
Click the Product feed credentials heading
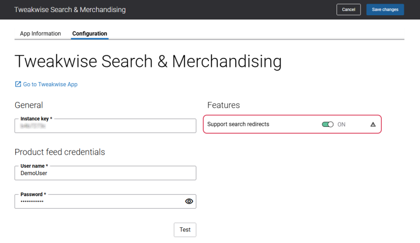(x=60, y=152)
